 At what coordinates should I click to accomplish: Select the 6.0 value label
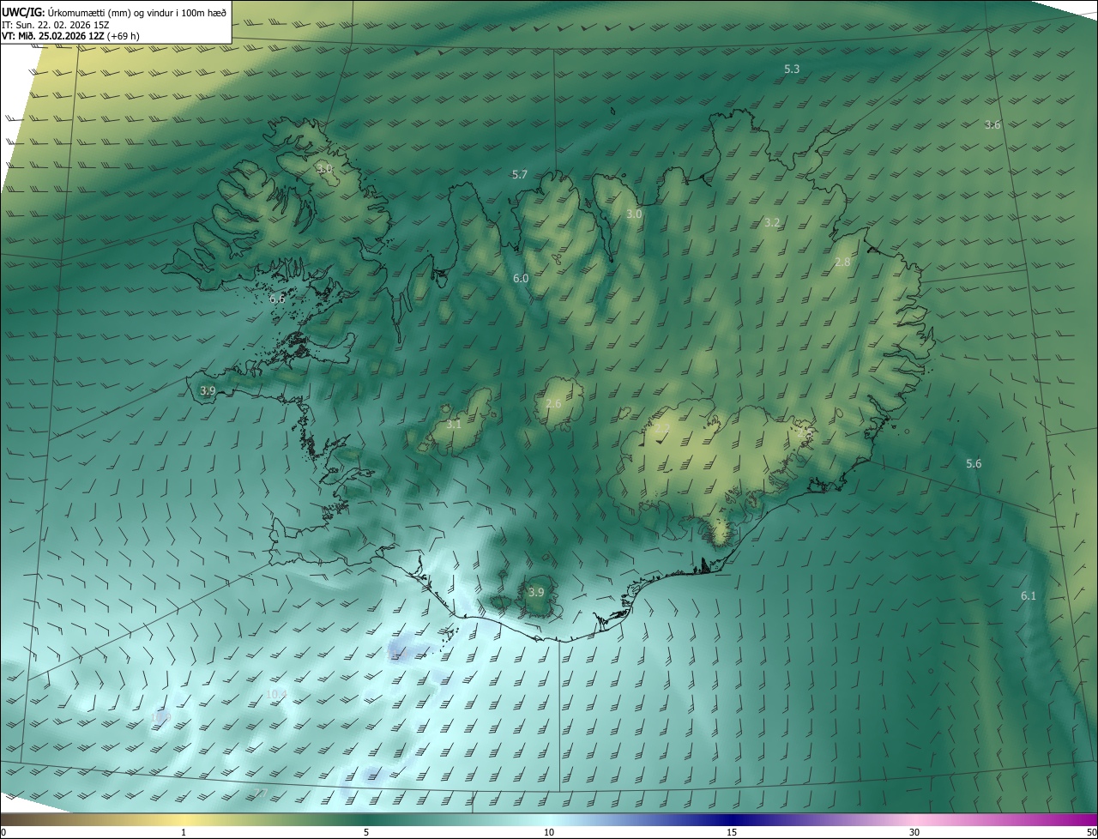point(521,278)
